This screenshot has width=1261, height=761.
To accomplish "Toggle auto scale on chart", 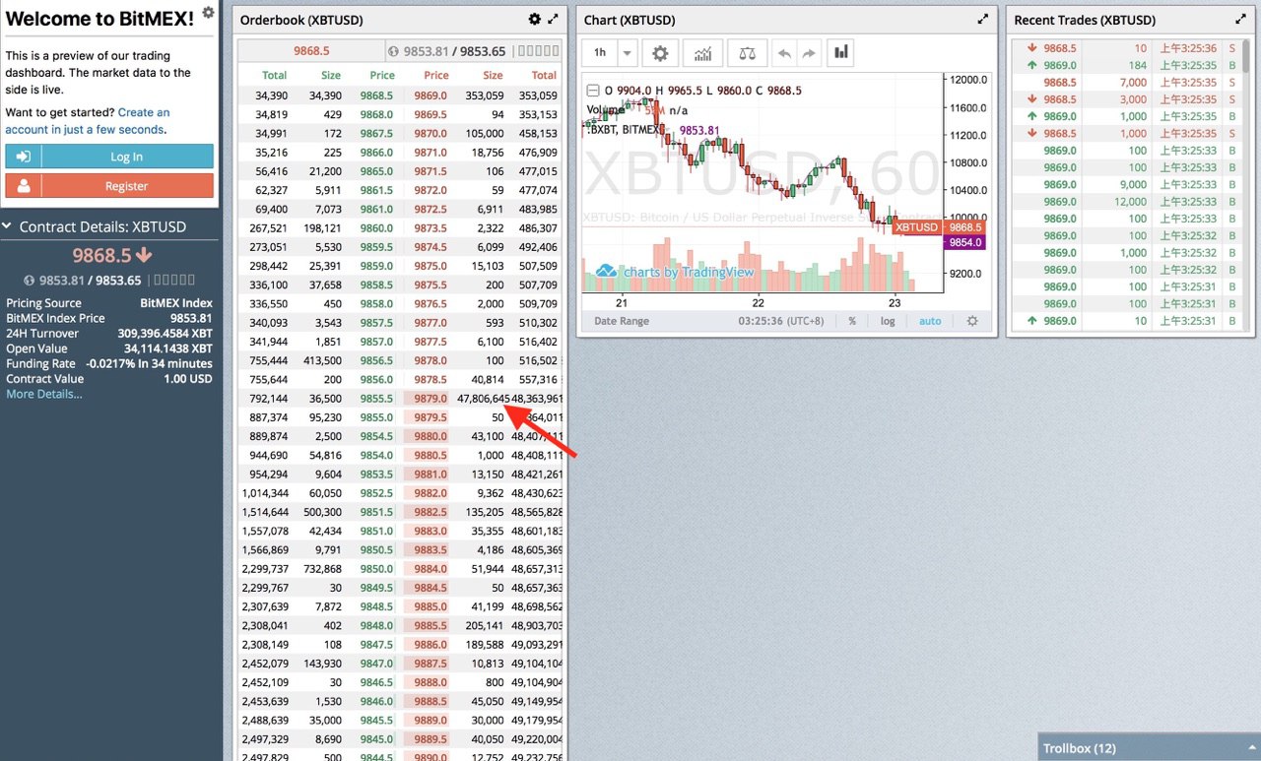I will [930, 321].
